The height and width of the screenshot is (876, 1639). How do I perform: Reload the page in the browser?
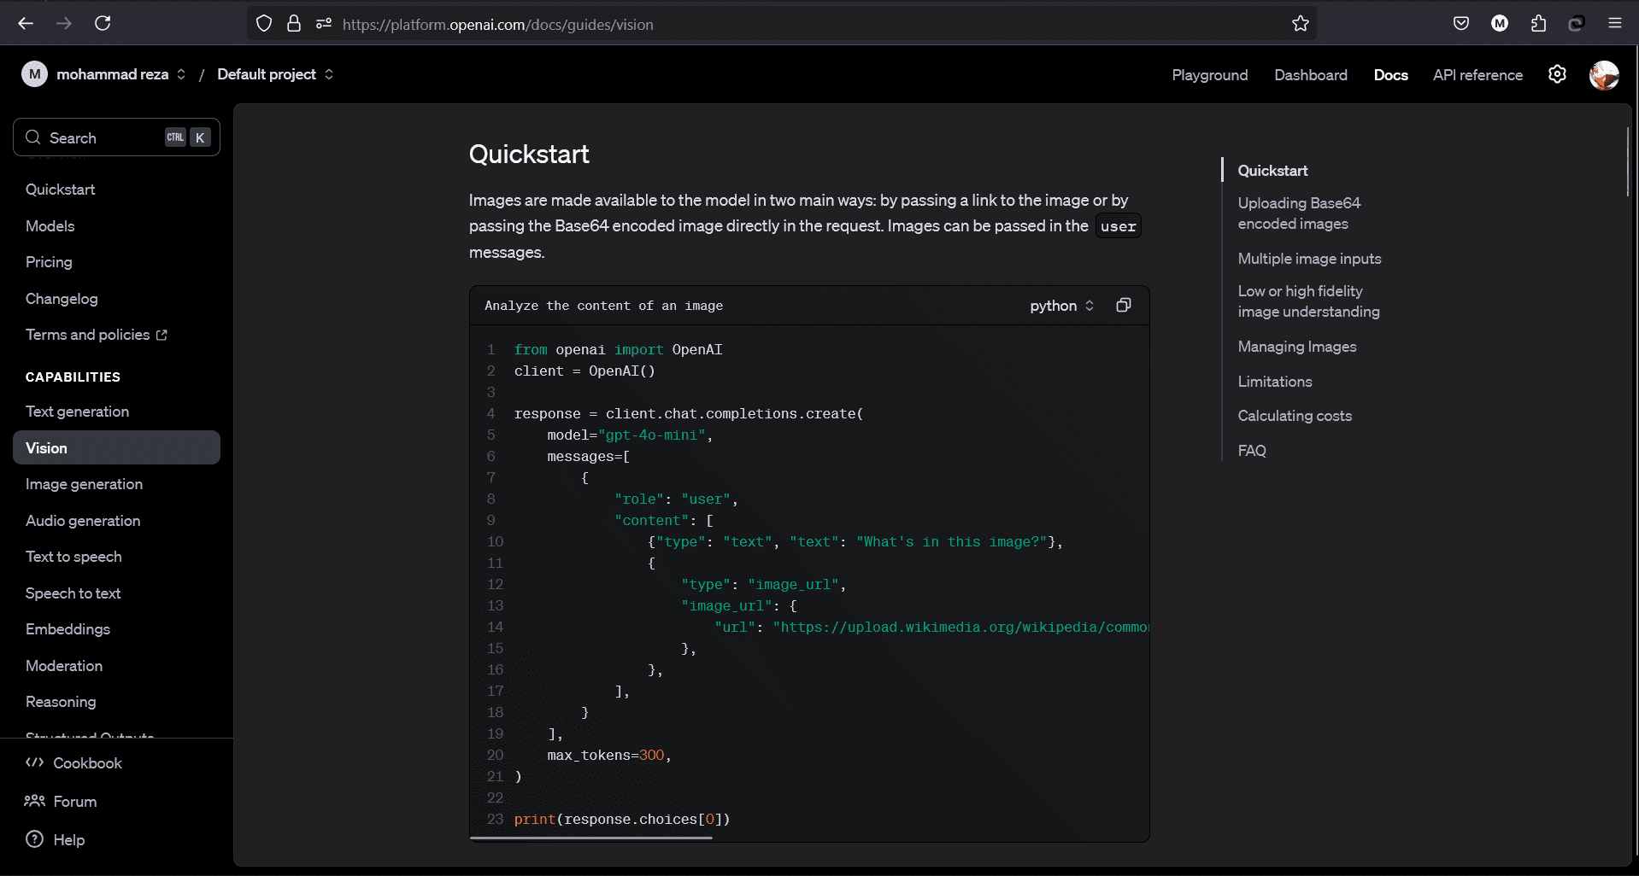click(x=103, y=24)
